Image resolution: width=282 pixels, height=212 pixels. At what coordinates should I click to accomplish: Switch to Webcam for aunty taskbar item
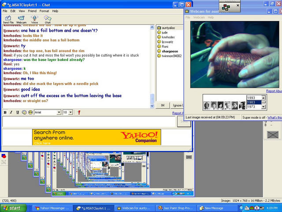134,208
